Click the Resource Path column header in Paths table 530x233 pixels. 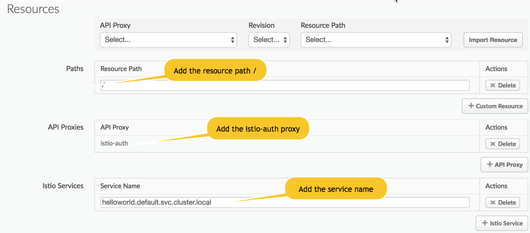(x=121, y=69)
